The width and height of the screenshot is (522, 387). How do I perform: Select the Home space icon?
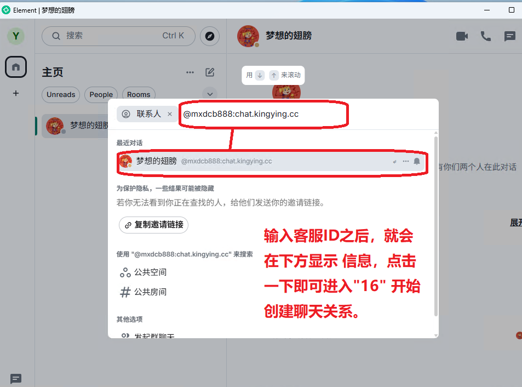(16, 67)
